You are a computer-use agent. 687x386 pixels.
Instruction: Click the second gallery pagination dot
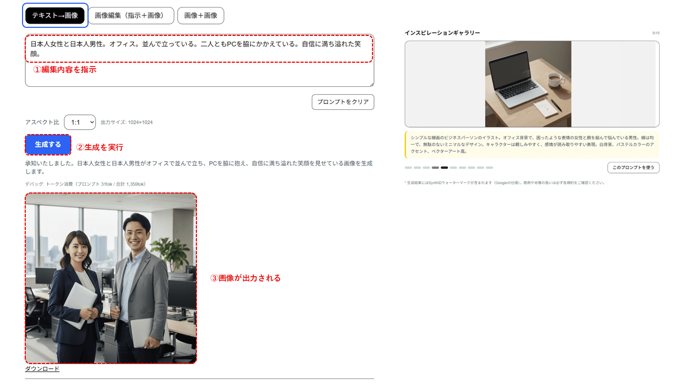click(416, 167)
